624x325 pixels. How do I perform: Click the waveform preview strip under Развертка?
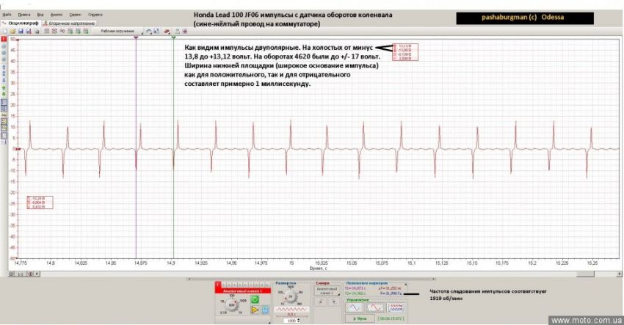(291, 310)
